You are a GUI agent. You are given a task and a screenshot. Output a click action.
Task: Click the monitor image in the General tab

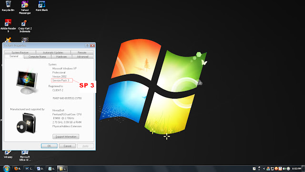pos(27,82)
